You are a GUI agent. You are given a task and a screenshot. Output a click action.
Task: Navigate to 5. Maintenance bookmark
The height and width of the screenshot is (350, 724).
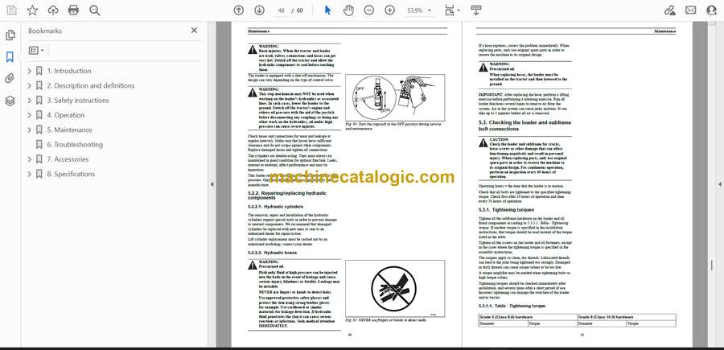point(69,130)
